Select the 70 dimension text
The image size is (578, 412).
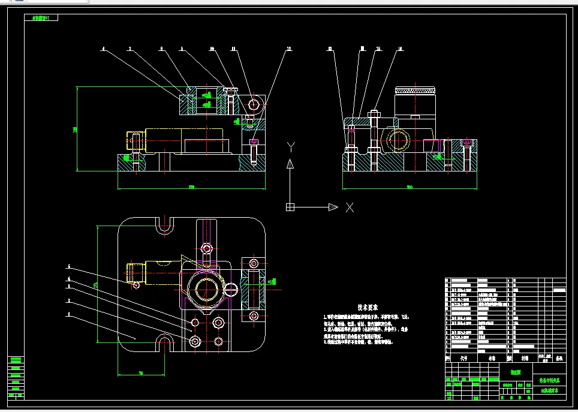140,373
